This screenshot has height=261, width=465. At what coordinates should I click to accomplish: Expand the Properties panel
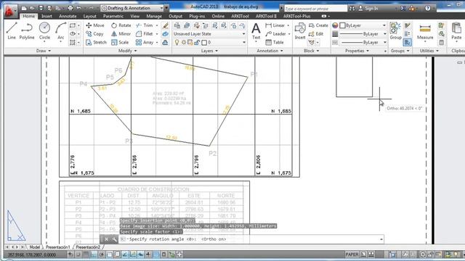pos(357,51)
